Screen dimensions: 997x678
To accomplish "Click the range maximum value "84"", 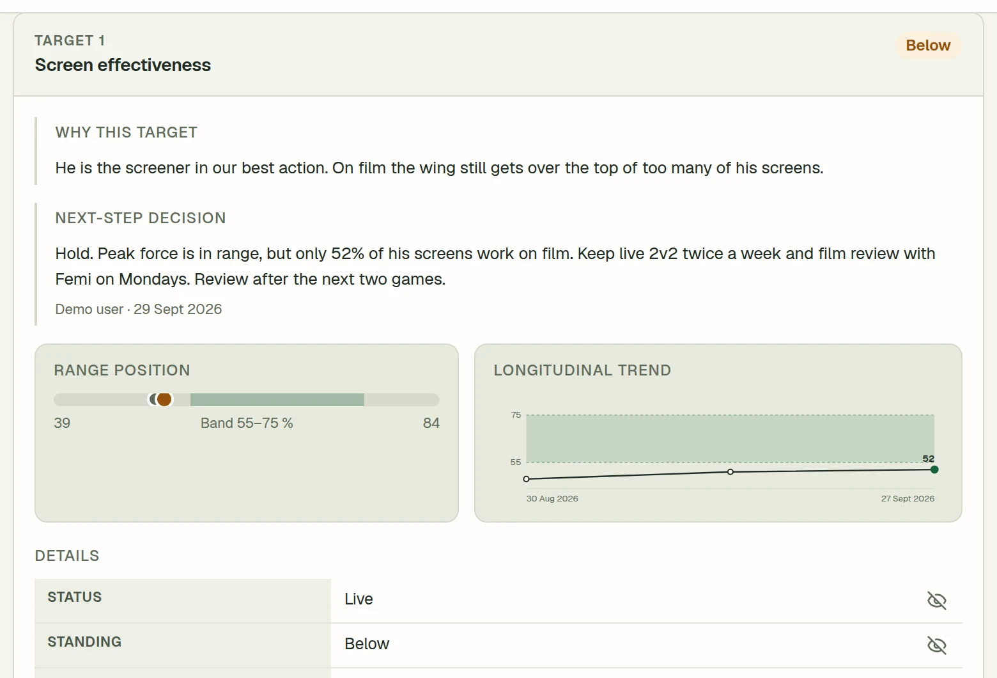I will pos(431,423).
